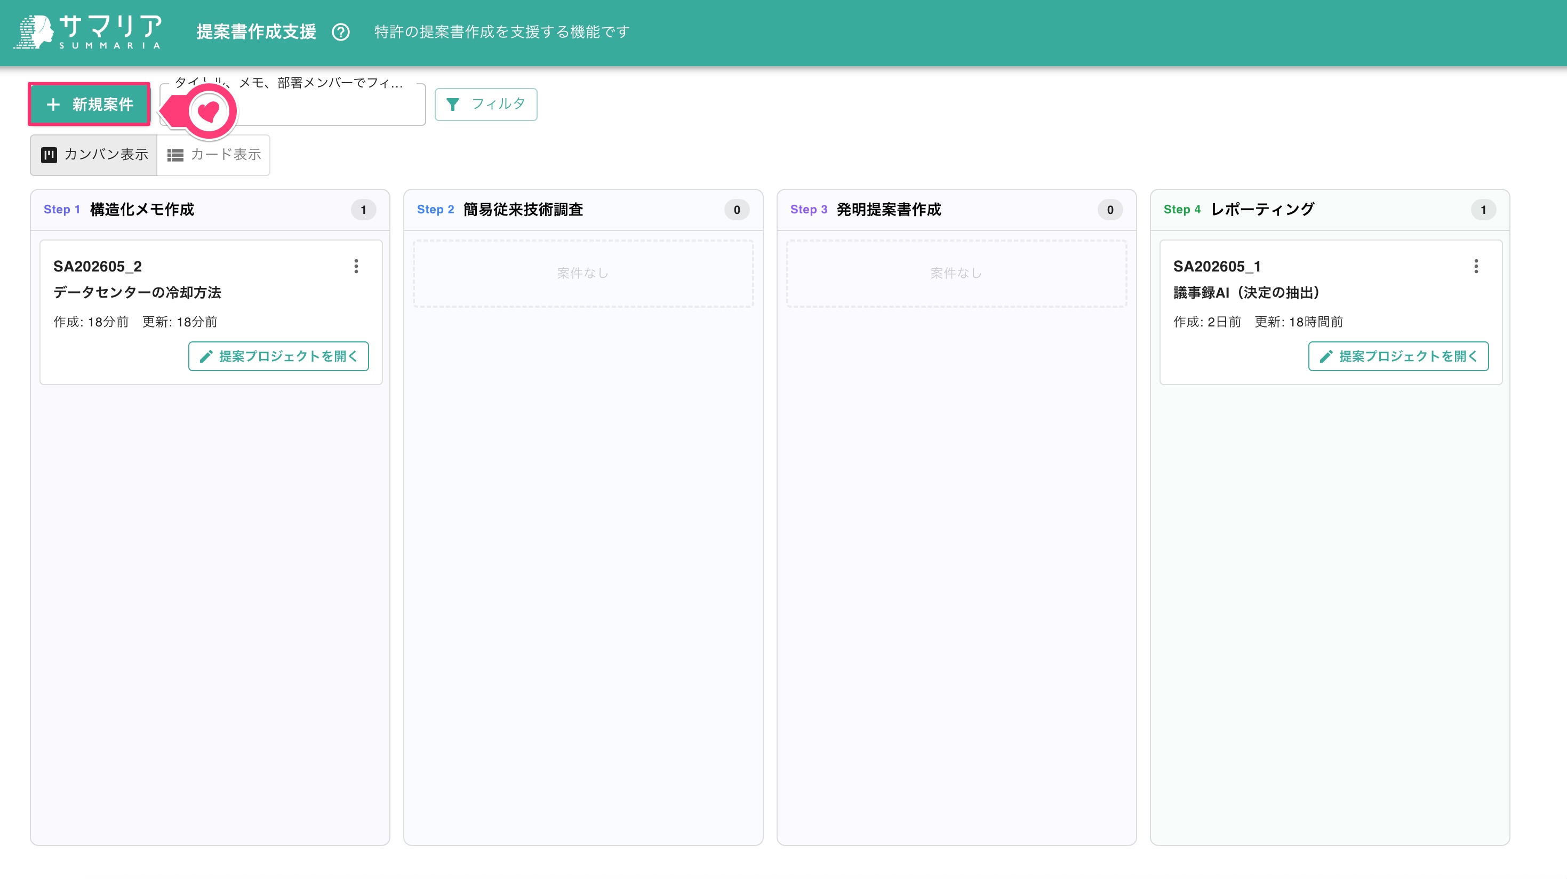Click the count badge in Step 2 column
1567x879 pixels.
tap(737, 210)
